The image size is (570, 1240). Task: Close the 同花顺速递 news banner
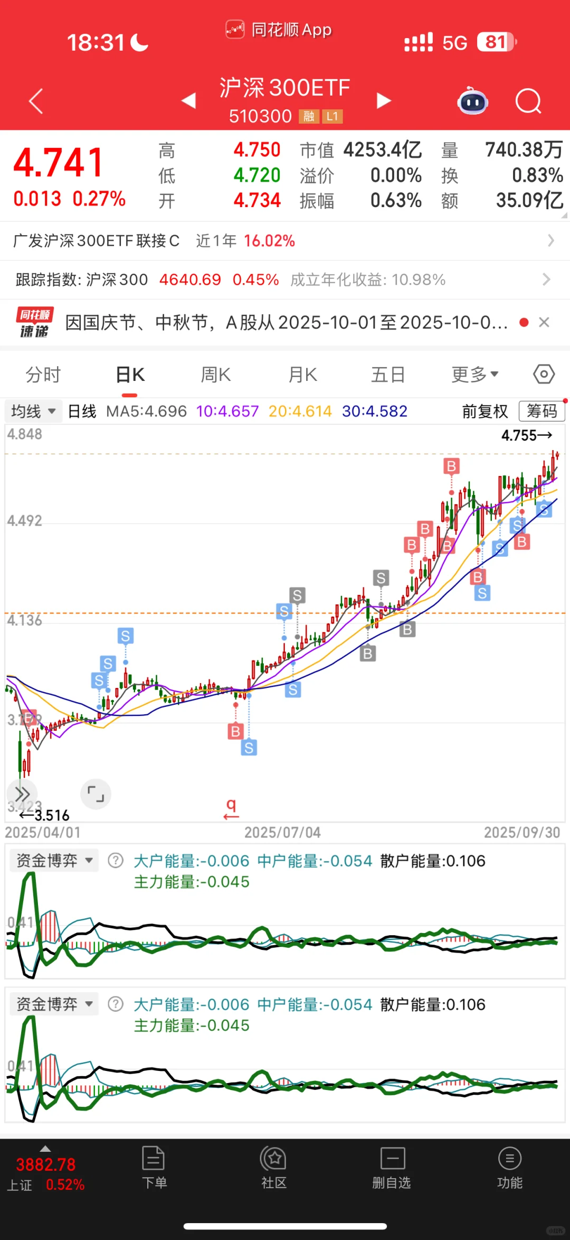tap(544, 322)
